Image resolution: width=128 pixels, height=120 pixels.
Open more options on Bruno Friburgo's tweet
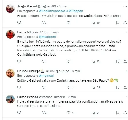pos(125,71)
